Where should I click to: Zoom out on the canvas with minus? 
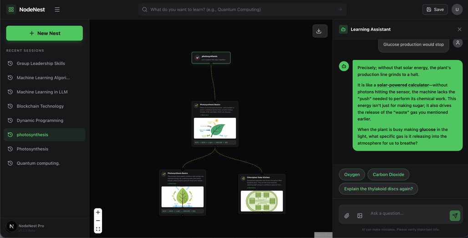tap(98, 221)
